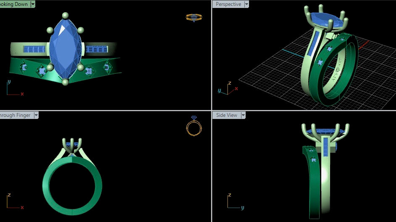396x222 pixels.
Task: Expand the Side View viewport dropdown arrow
Action: [243, 115]
